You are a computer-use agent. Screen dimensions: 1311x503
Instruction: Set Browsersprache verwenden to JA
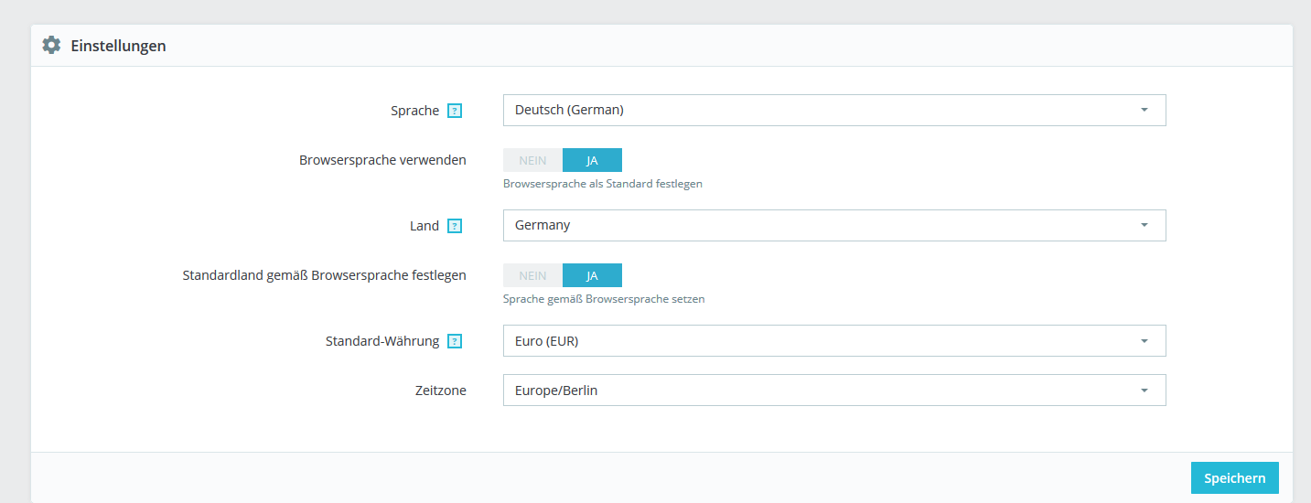pyautogui.click(x=592, y=160)
